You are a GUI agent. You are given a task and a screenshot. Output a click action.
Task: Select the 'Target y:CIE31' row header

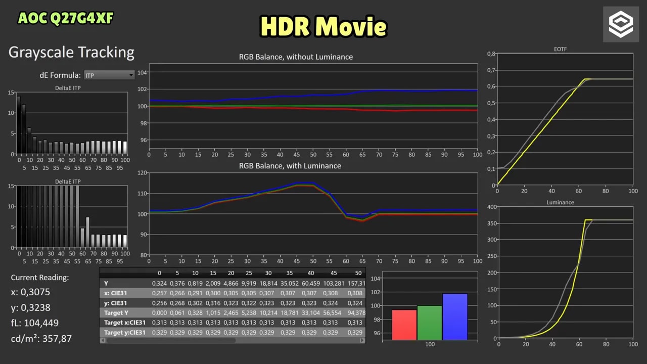pyautogui.click(x=124, y=333)
